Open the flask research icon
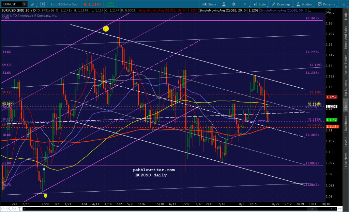The image size is (349, 212). [224, 4]
